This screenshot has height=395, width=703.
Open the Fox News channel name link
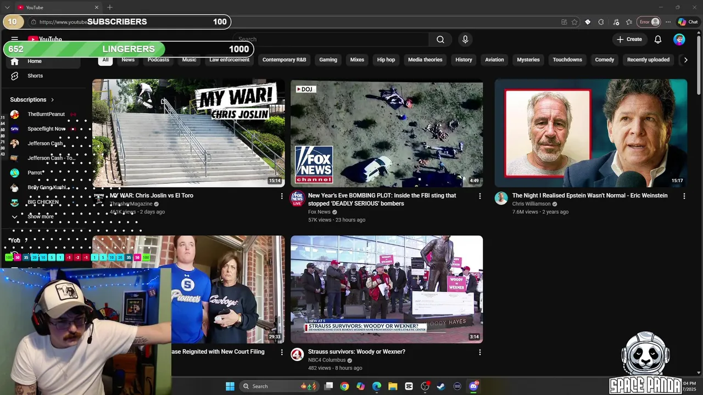pos(319,212)
